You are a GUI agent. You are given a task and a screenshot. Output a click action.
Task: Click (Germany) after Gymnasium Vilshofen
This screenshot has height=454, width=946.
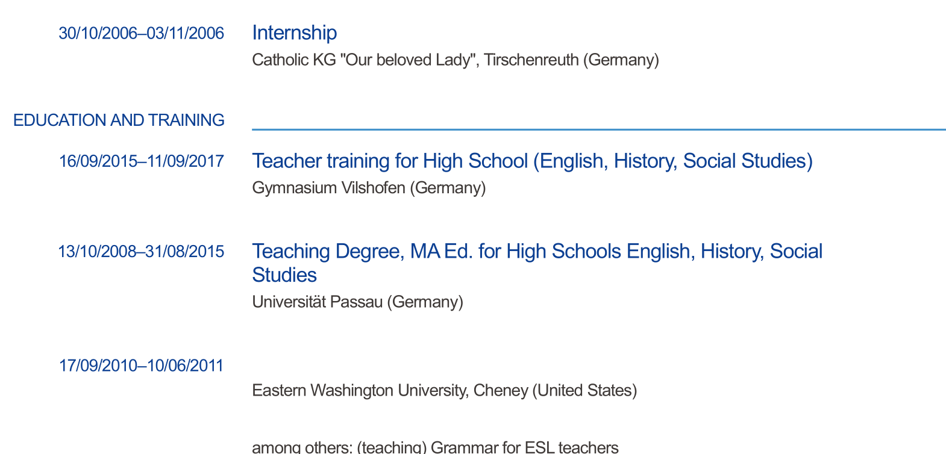click(448, 188)
